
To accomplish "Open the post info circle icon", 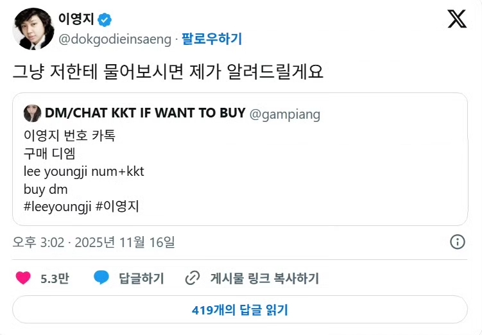I will [x=457, y=242].
